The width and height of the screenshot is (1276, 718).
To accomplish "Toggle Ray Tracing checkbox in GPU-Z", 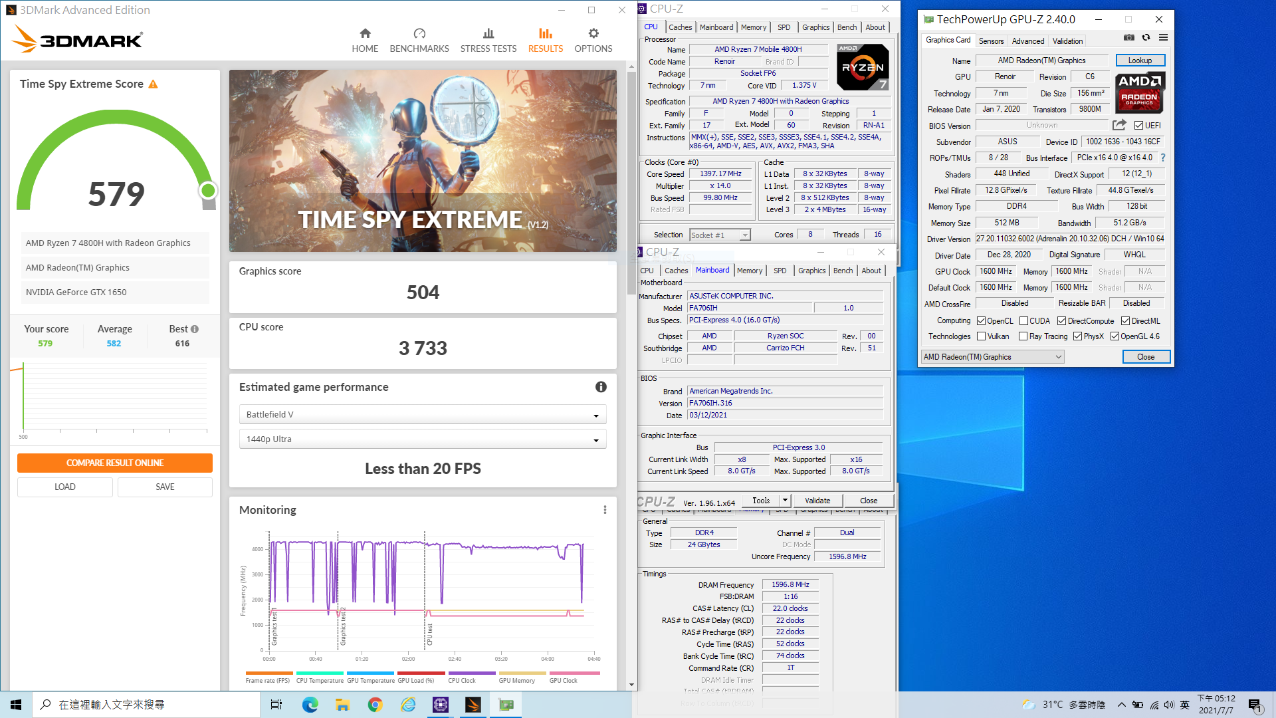I will (1023, 336).
